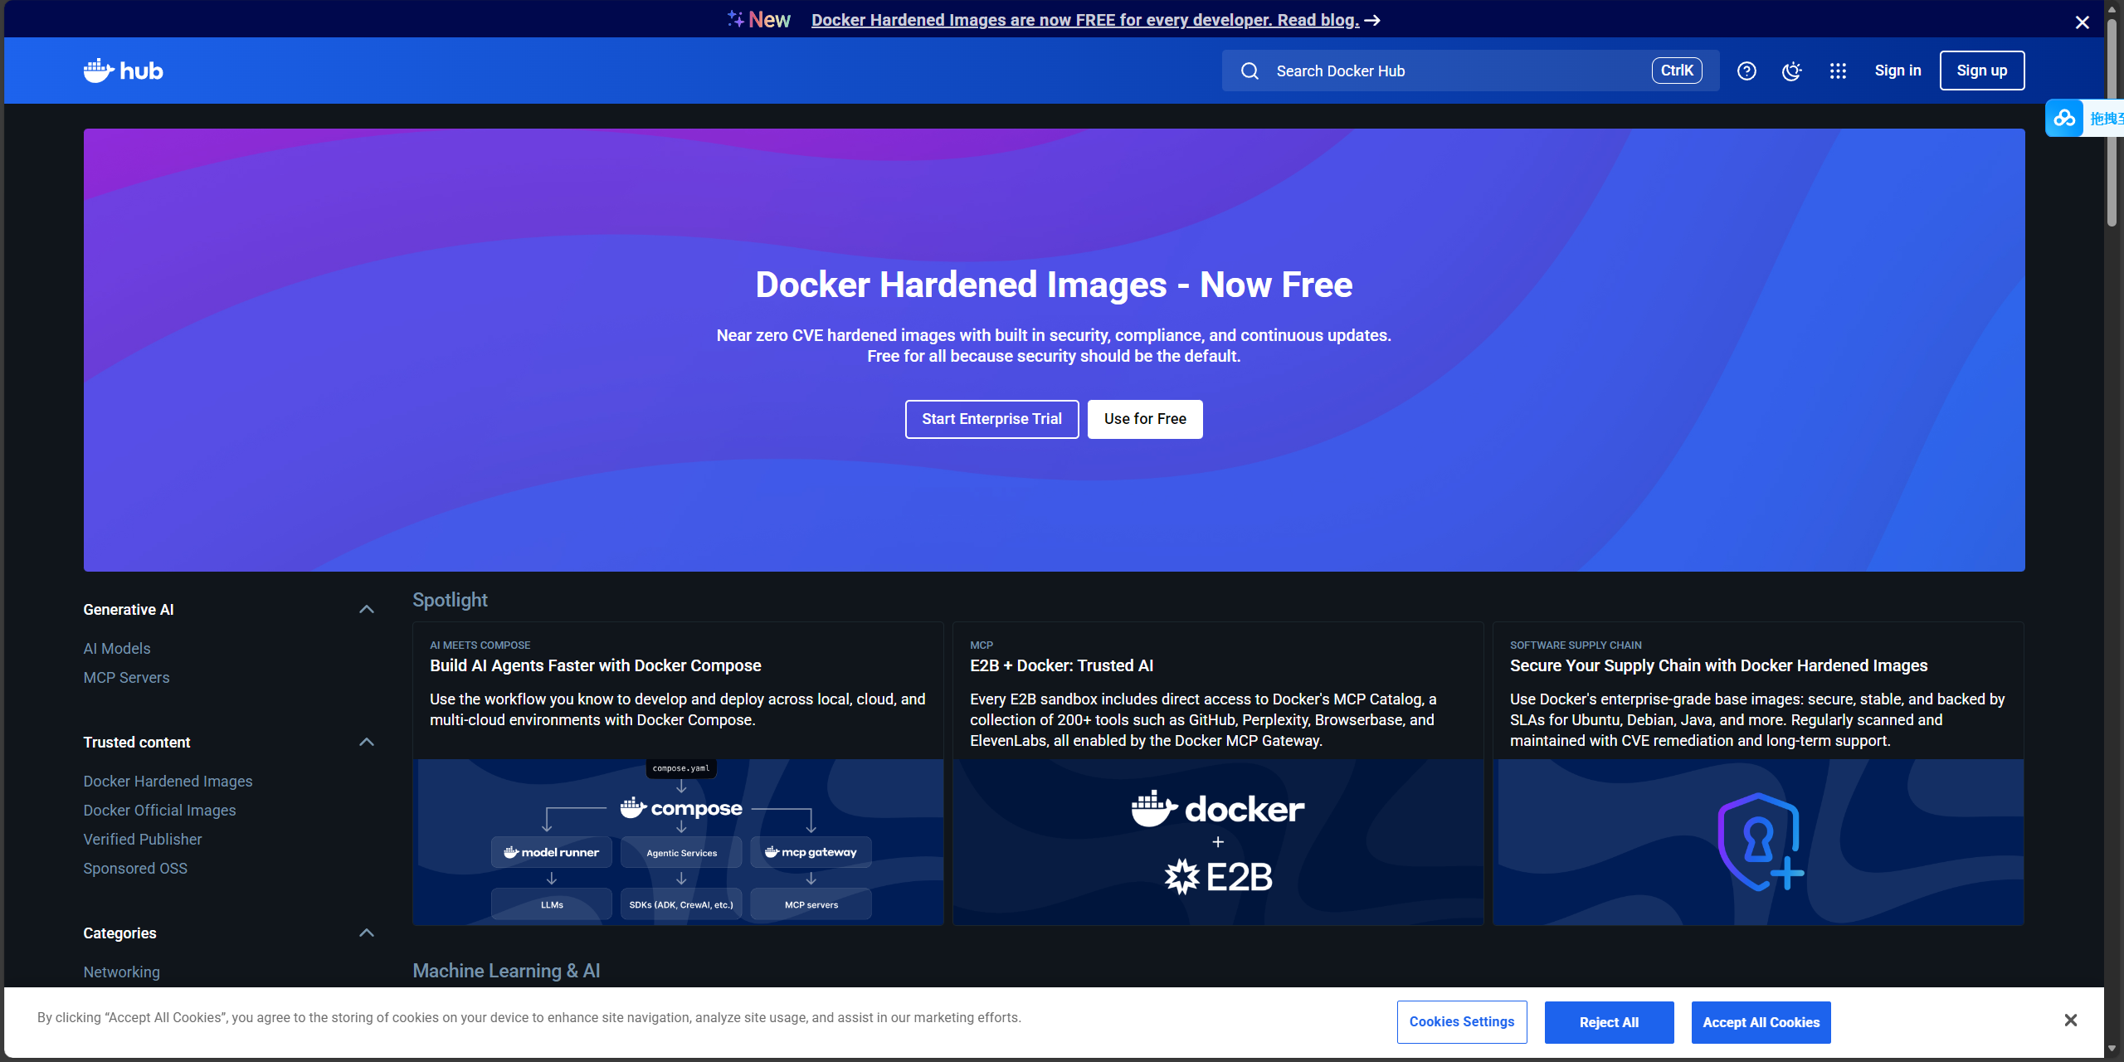Collapse the Categories section
Screen dimensions: 2124x1062
coord(366,933)
